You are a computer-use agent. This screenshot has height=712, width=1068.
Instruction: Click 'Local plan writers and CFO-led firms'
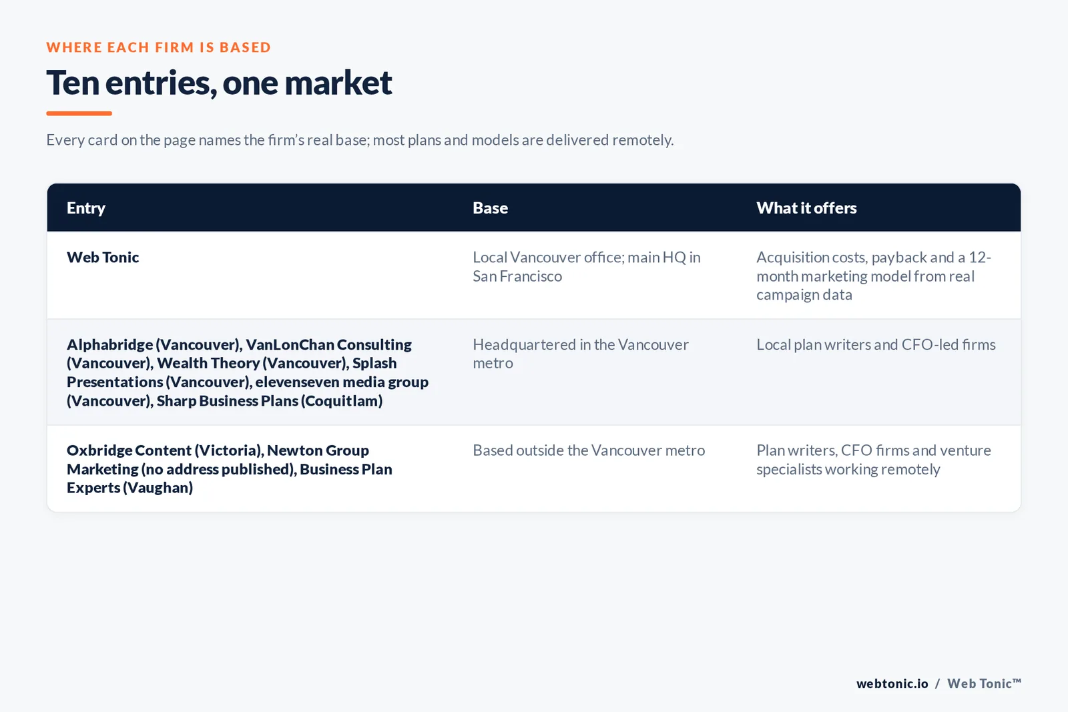point(876,345)
